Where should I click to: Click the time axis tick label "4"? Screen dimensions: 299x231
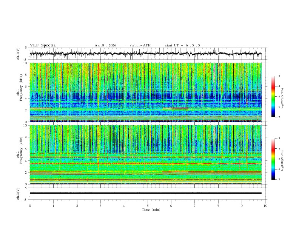tap(124, 206)
